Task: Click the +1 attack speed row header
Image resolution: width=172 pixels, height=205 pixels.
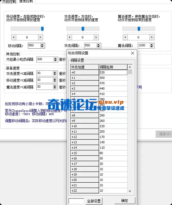Action: pos(85,78)
